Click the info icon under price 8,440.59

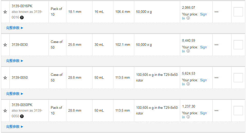pyautogui.click(x=188, y=51)
